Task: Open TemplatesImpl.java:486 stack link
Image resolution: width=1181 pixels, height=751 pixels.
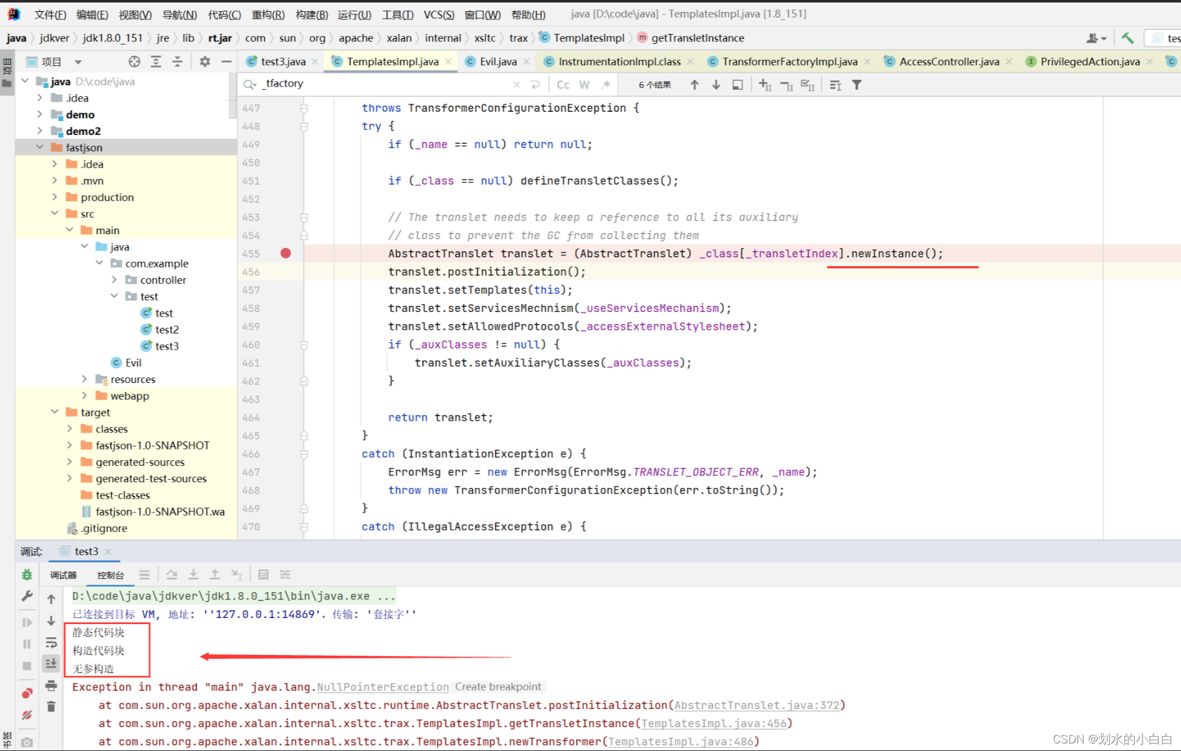Action: 681,742
